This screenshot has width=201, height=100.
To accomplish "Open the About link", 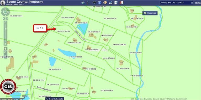I will click(x=198, y=3).
